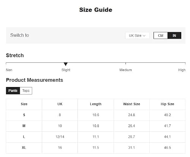Click the Medium tick on stretch scale

click(x=125, y=63)
